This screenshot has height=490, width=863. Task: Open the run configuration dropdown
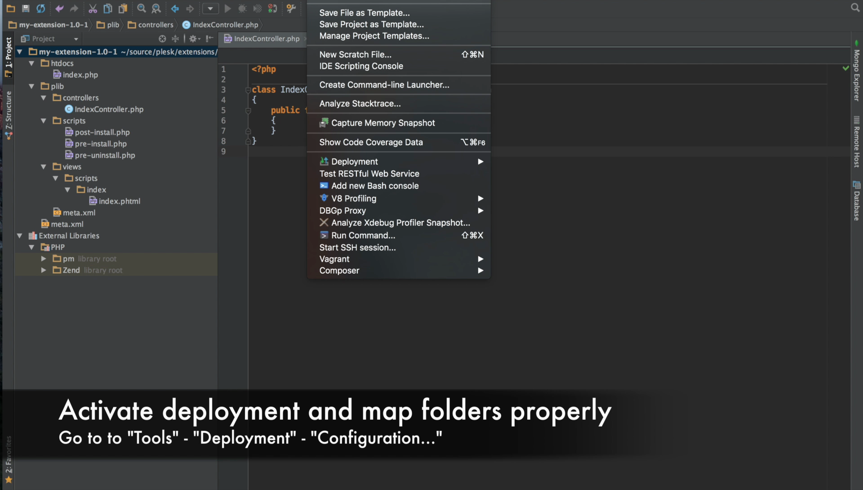[210, 9]
